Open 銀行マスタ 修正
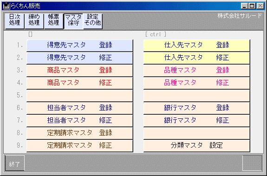 pyautogui.click(x=197, y=121)
